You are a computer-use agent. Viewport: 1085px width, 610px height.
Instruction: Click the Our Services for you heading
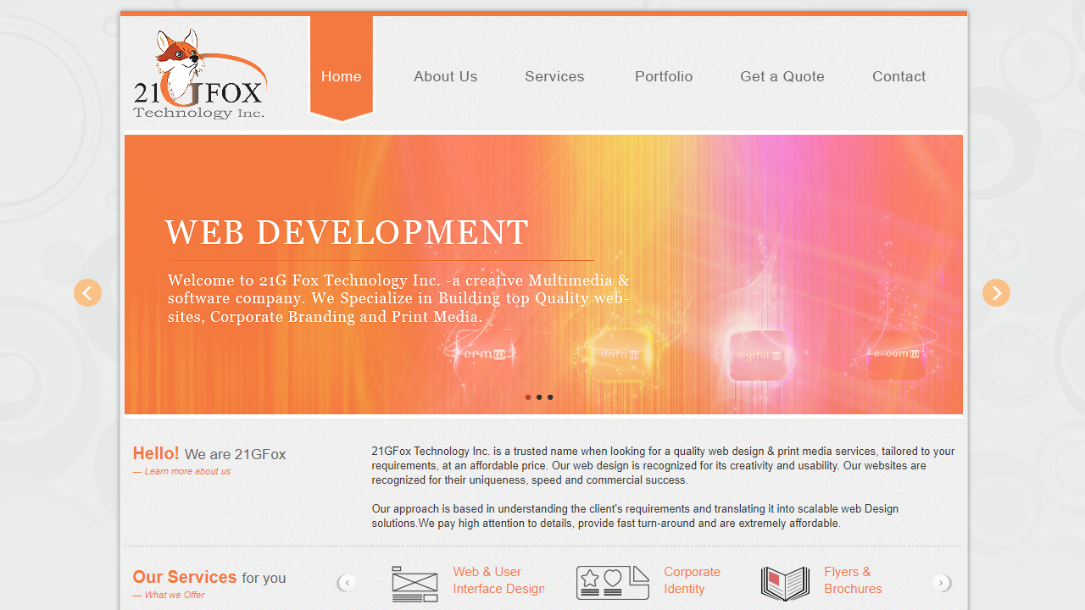click(209, 577)
